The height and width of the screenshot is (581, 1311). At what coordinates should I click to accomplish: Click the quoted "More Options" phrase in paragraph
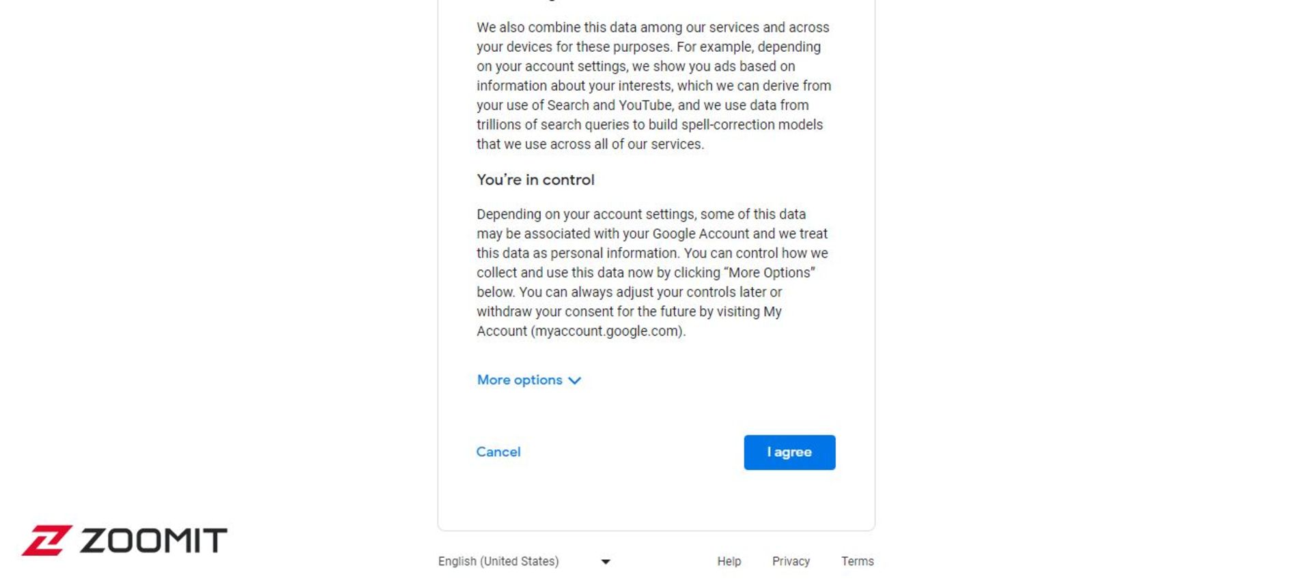769,273
